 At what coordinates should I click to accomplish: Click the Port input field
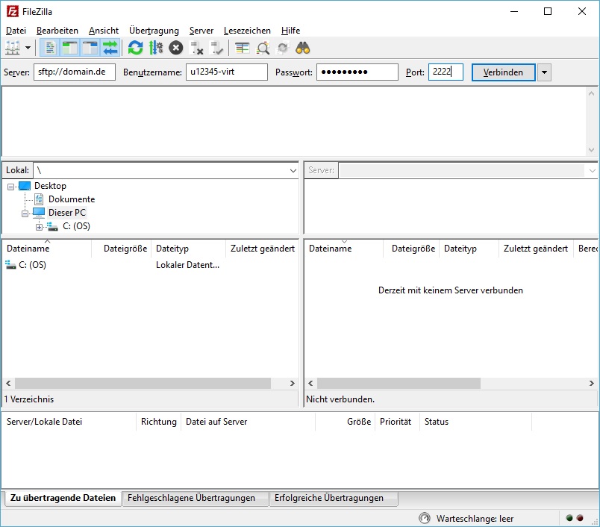coord(446,72)
